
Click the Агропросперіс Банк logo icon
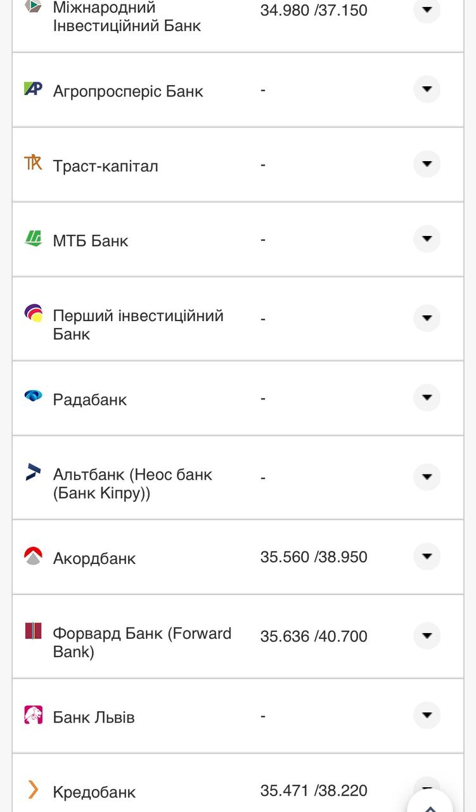tap(33, 89)
